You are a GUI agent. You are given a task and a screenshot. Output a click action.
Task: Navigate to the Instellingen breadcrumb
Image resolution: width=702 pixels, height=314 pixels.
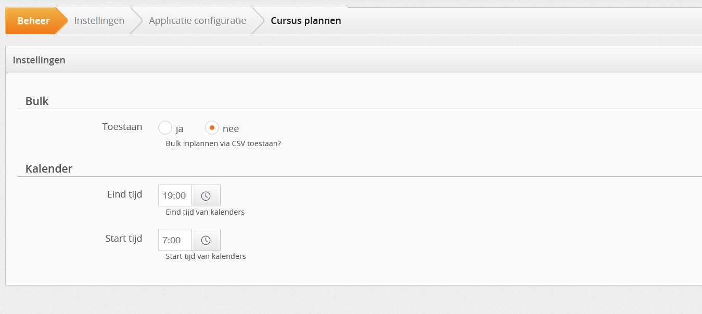99,21
